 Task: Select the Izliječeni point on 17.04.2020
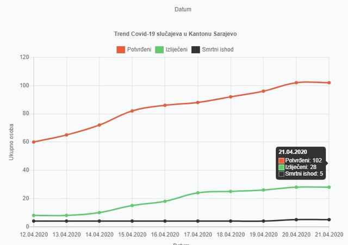(x=198, y=193)
